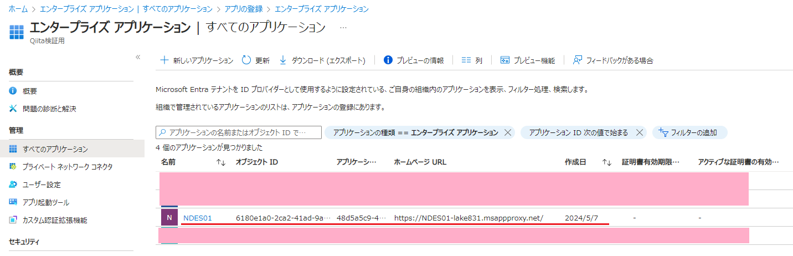Click the 作成日 column header label
Viewport: 793px width, 256px height.
point(575,162)
